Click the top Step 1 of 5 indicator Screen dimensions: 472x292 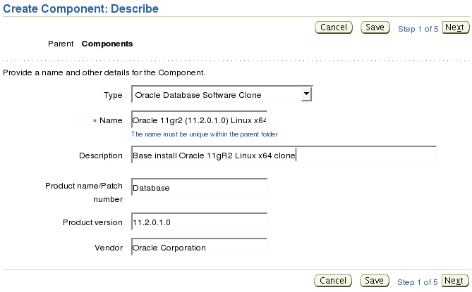coord(418,29)
